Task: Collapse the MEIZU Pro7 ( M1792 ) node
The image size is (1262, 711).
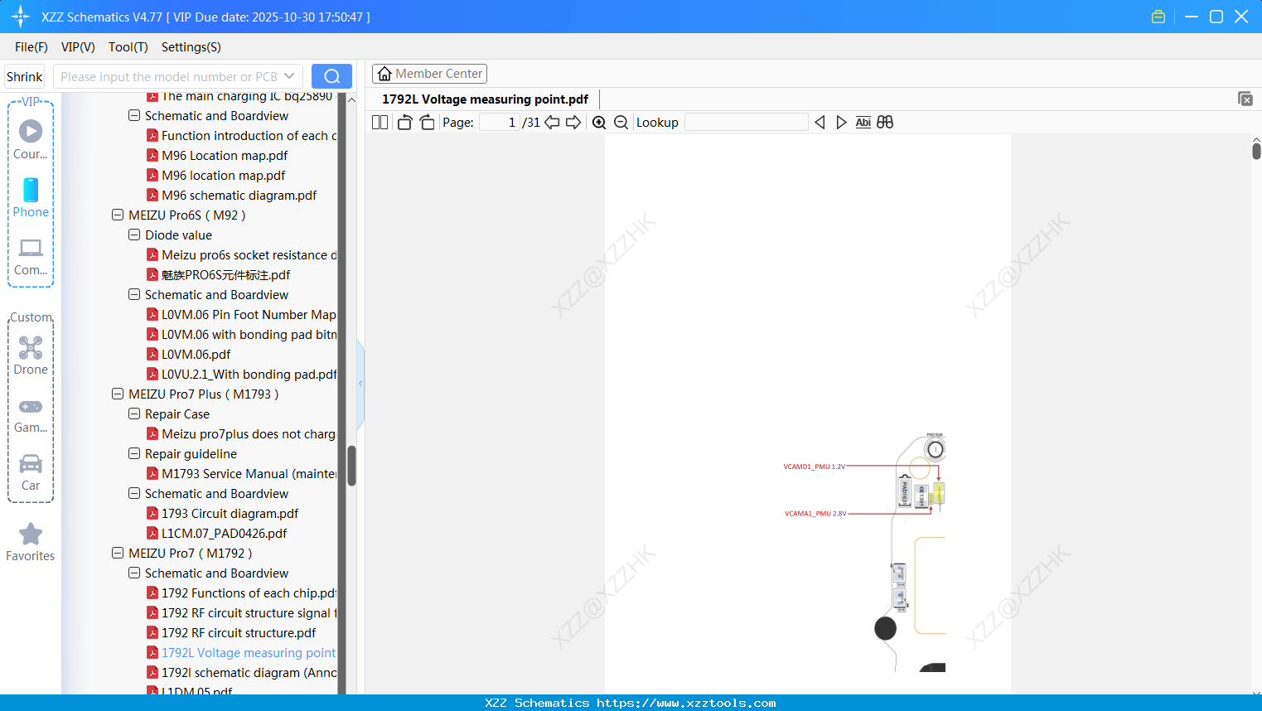Action: (x=118, y=554)
